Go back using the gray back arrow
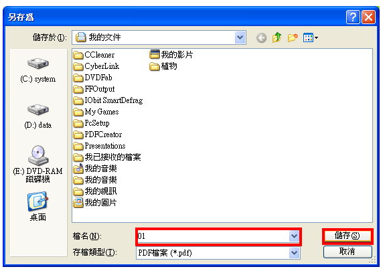Image resolution: width=389 pixels, height=271 pixels. 261,38
